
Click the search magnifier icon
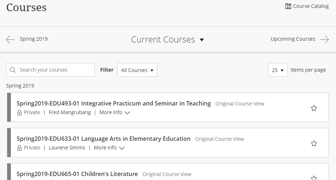13,70
